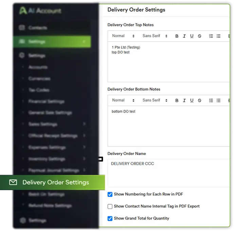Viewport: 234px width, 231px height.
Task: Open Expenses Settings item in sidebar
Action: [x=47, y=147]
